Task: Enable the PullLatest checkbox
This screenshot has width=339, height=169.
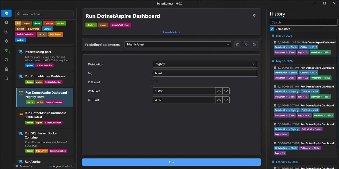Action: point(155,82)
